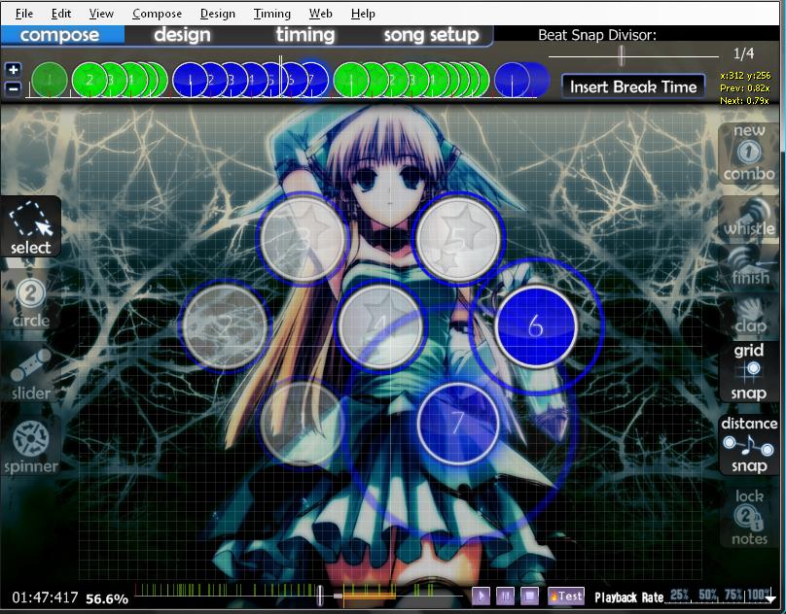Viewport: 786px width, 614px height.
Task: Toggle whistle hitsound
Action: coord(749,218)
